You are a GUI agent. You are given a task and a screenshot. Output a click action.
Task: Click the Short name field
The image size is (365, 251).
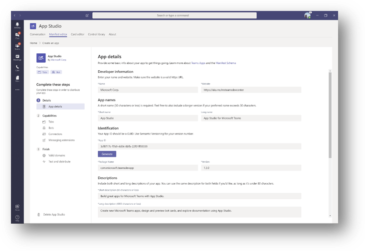[x=148, y=119]
